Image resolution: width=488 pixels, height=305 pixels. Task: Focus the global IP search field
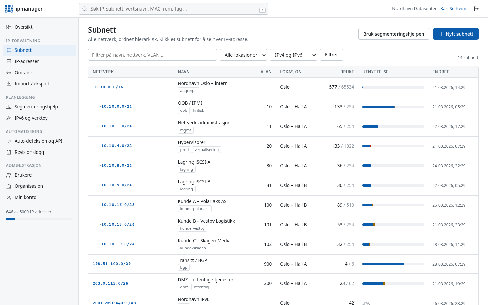point(174,9)
